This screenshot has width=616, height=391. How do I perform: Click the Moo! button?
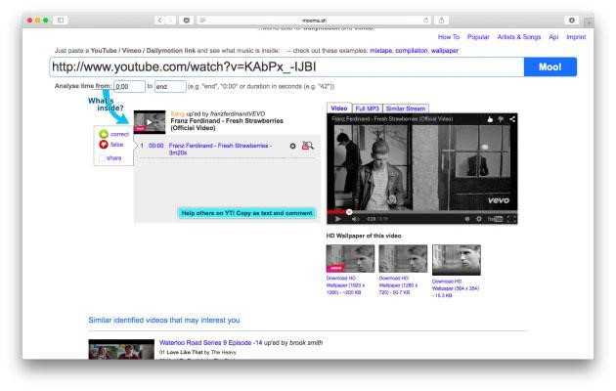pos(550,66)
